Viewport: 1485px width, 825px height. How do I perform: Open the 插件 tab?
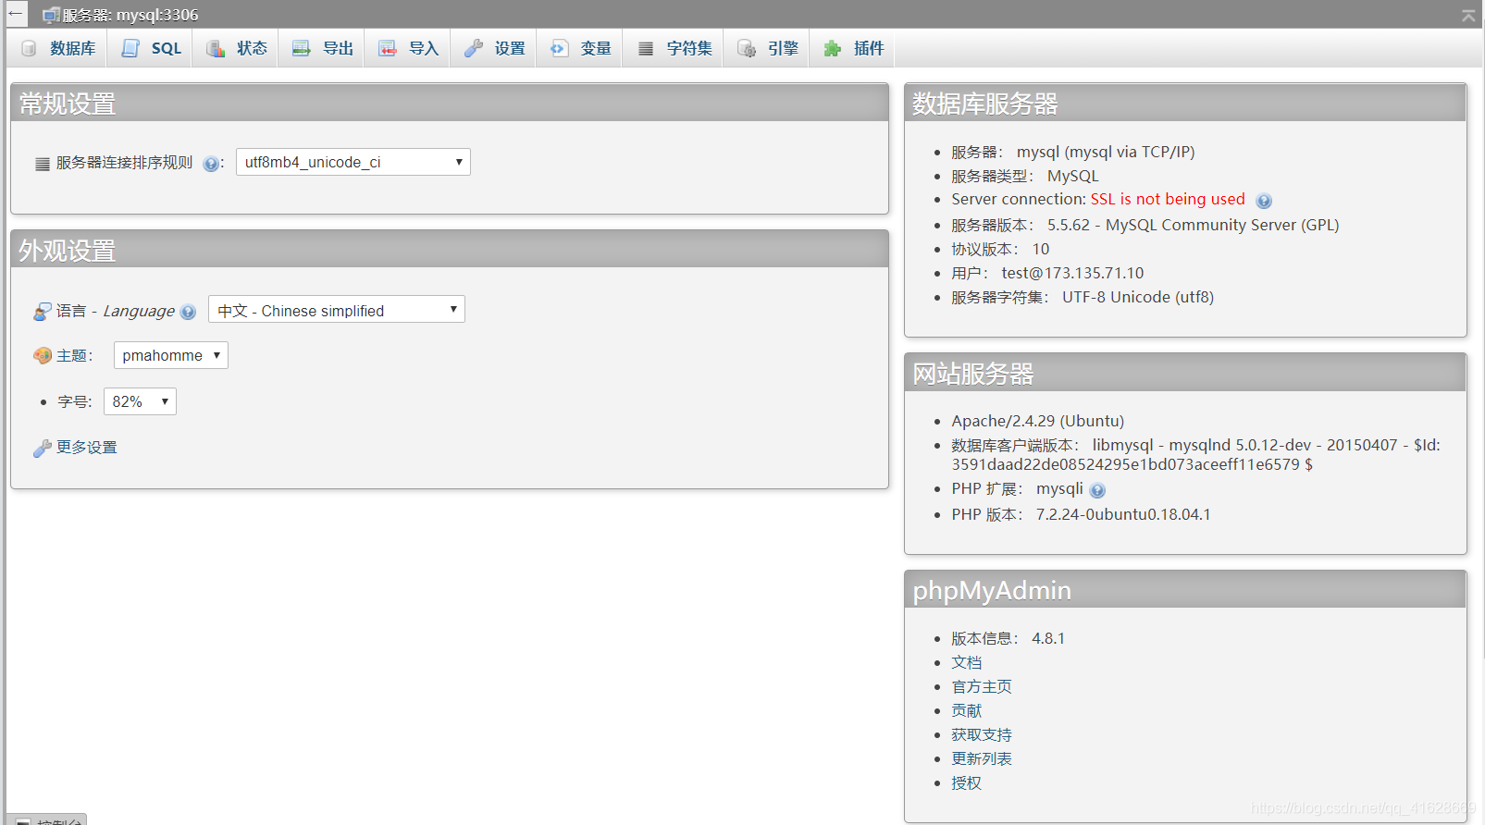click(x=852, y=48)
